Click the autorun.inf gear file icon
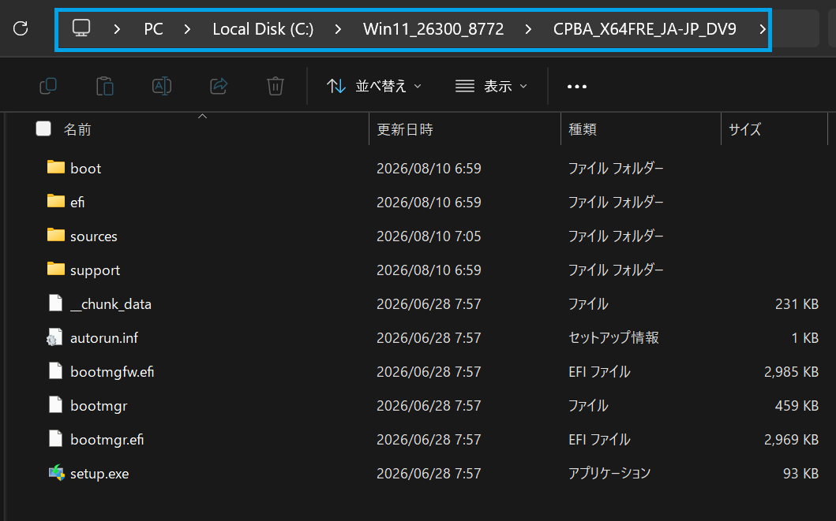 (55, 337)
